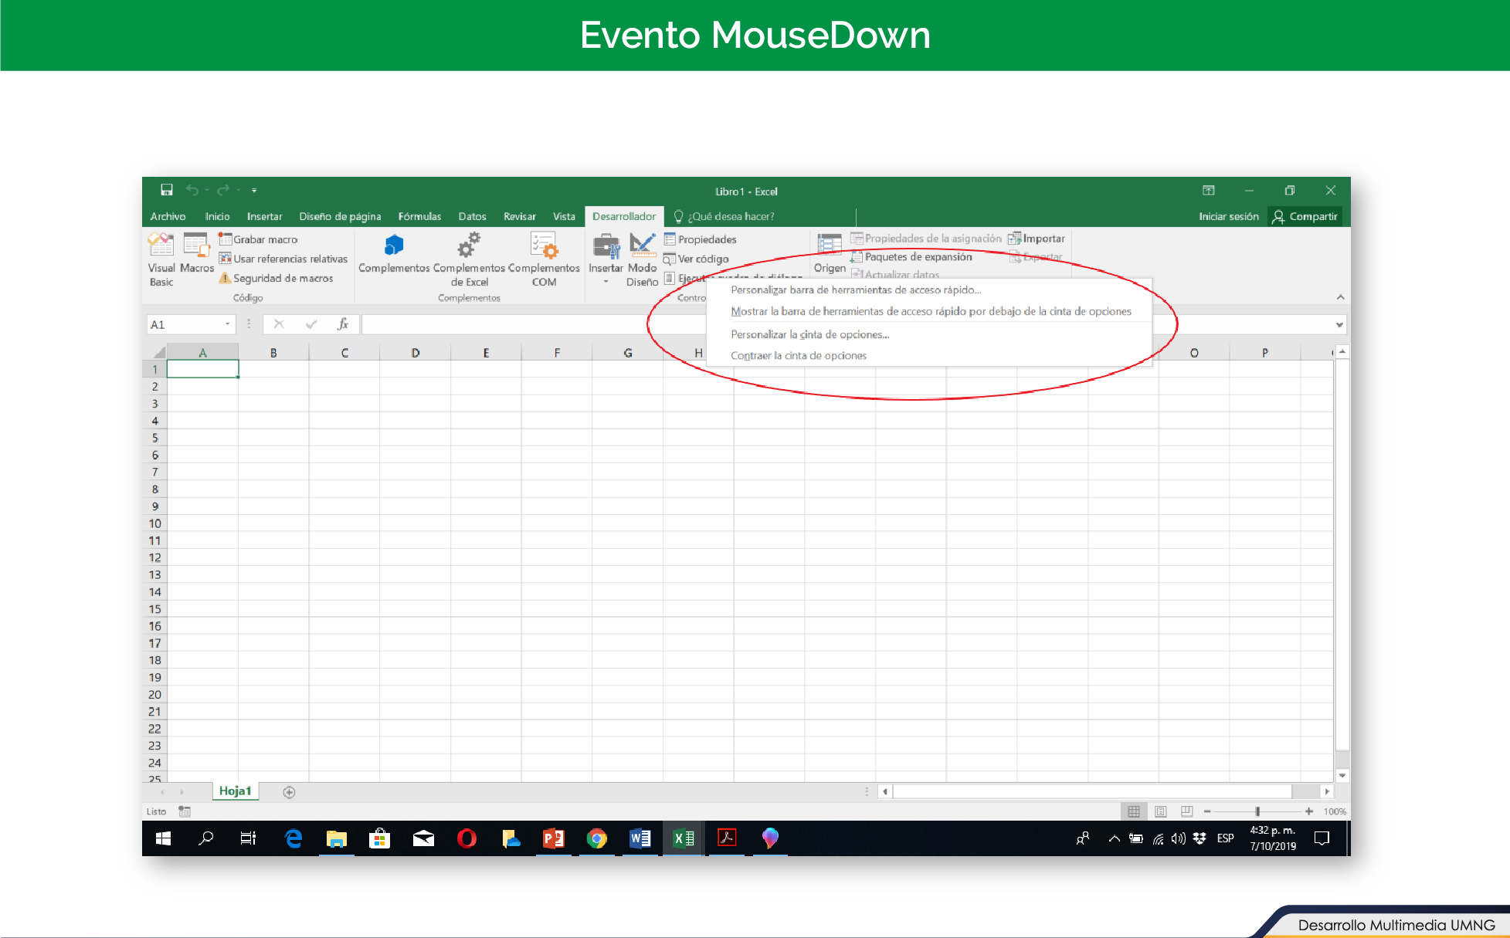Open the Name Box dropdown arrow
Image resolution: width=1510 pixels, height=938 pixels.
[x=227, y=324]
